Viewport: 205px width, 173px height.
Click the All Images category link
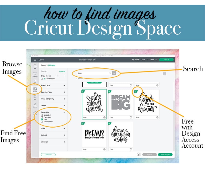(x=52, y=65)
